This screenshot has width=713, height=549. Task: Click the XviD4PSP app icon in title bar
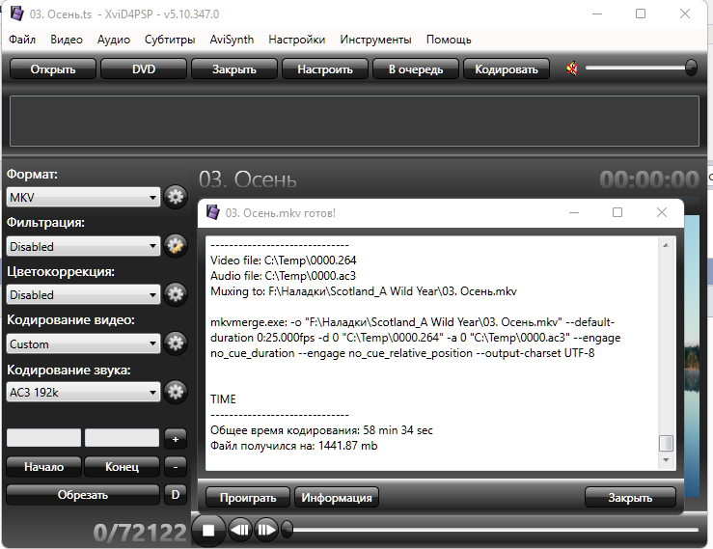pos(16,14)
